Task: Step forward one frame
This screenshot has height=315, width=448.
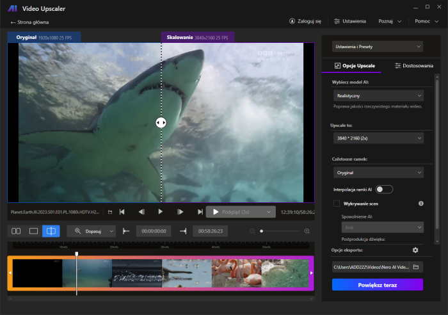Action: (180, 212)
